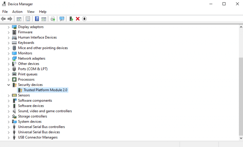Click the Display adaptors category icon
The image size is (243, 147).
pyautogui.click(x=14, y=27)
